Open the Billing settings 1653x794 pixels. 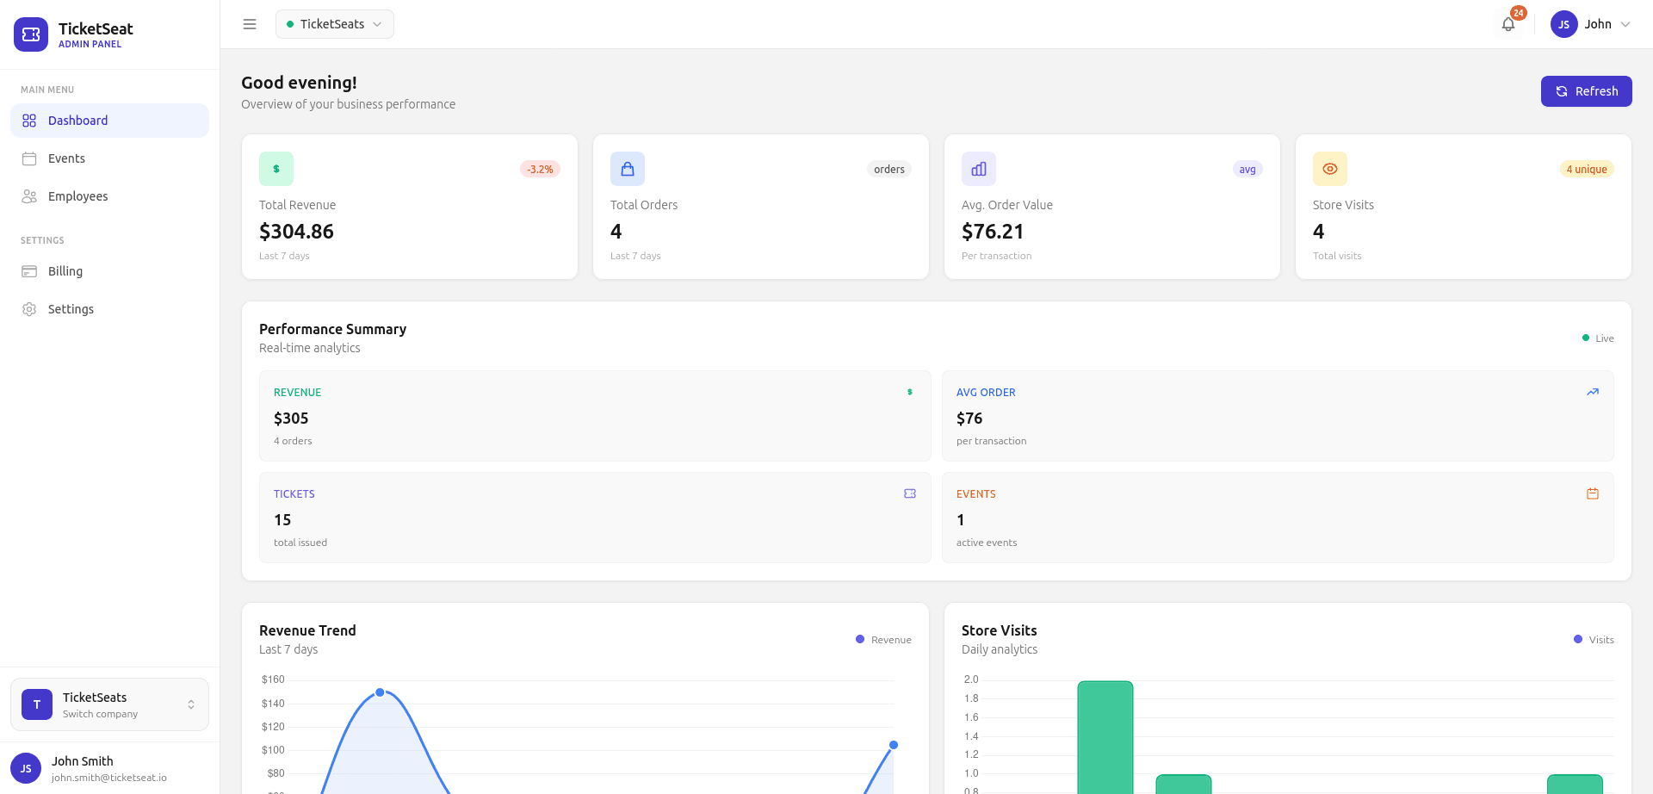click(x=64, y=271)
